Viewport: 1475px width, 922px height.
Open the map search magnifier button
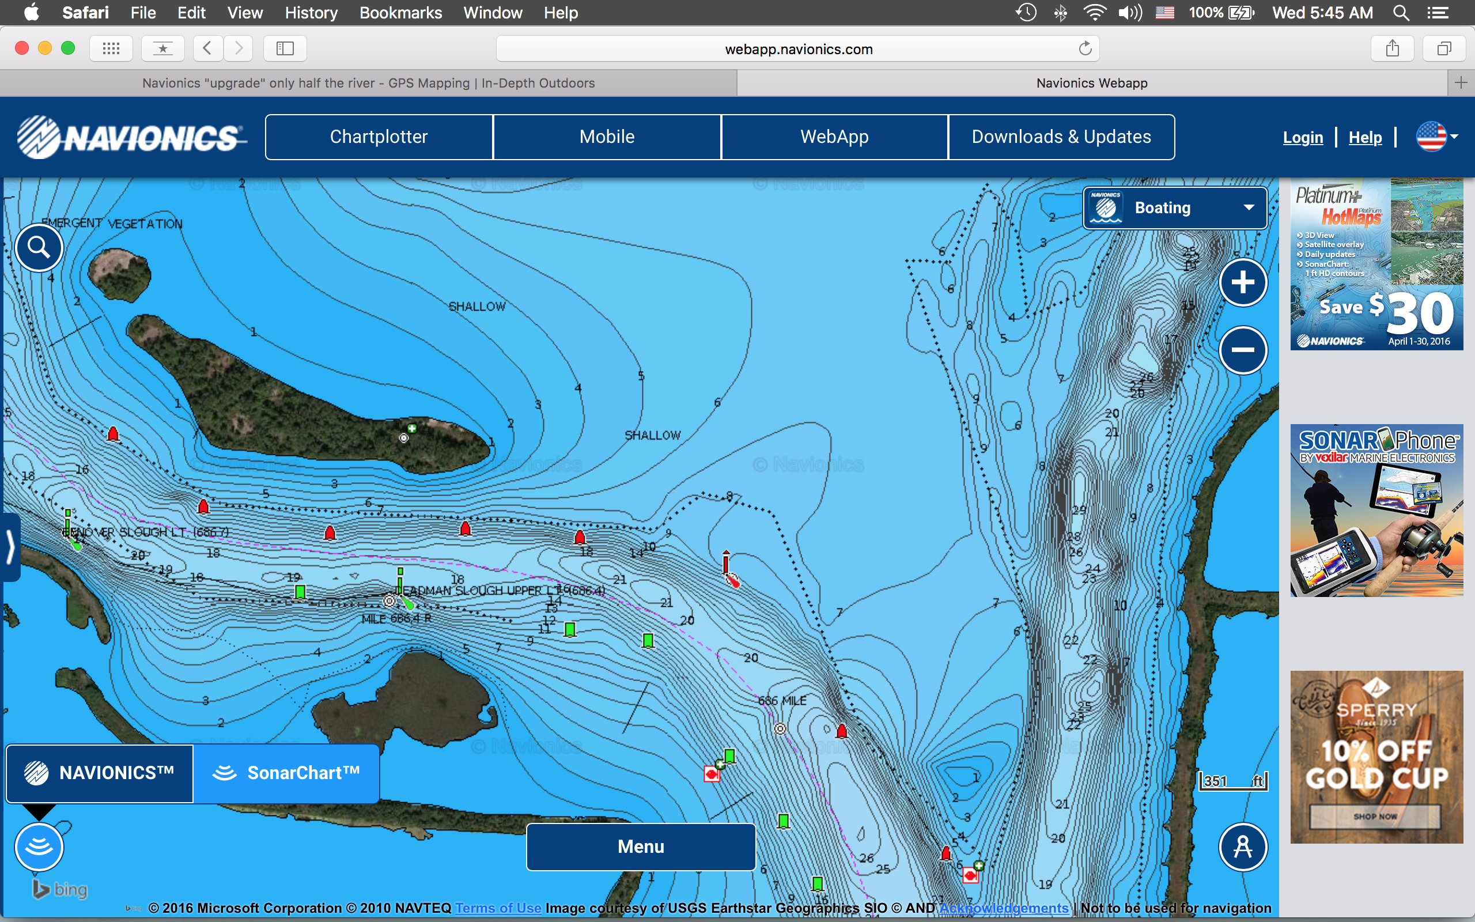tap(39, 248)
